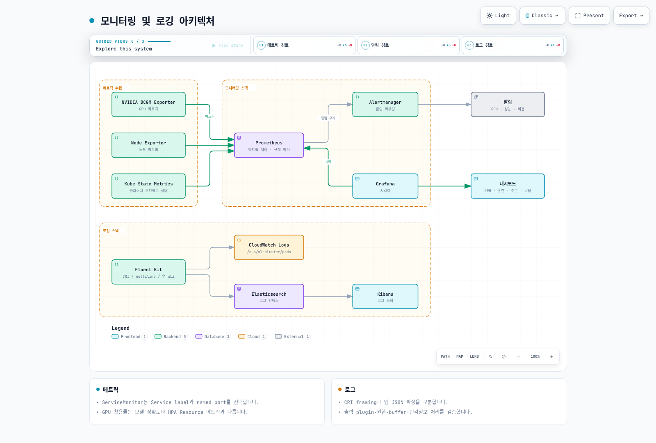Select guided view 01 메트릭 경로
656x443 pixels.
(x=304, y=45)
